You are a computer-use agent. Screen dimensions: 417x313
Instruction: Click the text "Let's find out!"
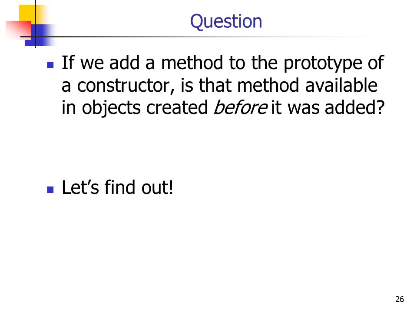click(x=117, y=187)
